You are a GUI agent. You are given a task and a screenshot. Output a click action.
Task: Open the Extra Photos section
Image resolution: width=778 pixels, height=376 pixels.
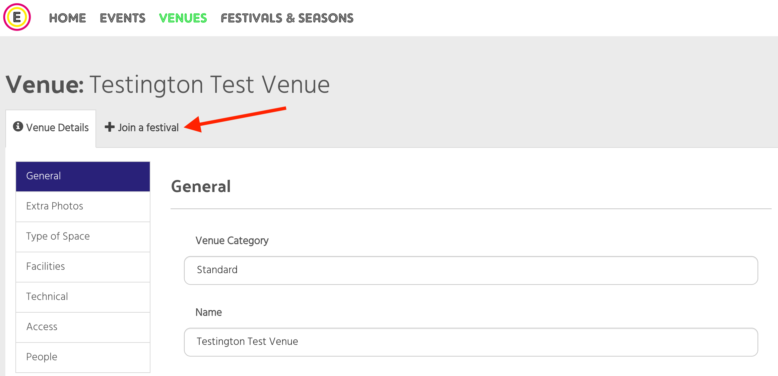83,206
